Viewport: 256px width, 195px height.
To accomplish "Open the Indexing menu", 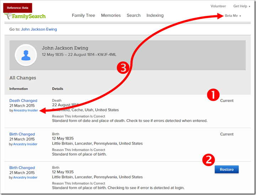I will pos(155,15).
